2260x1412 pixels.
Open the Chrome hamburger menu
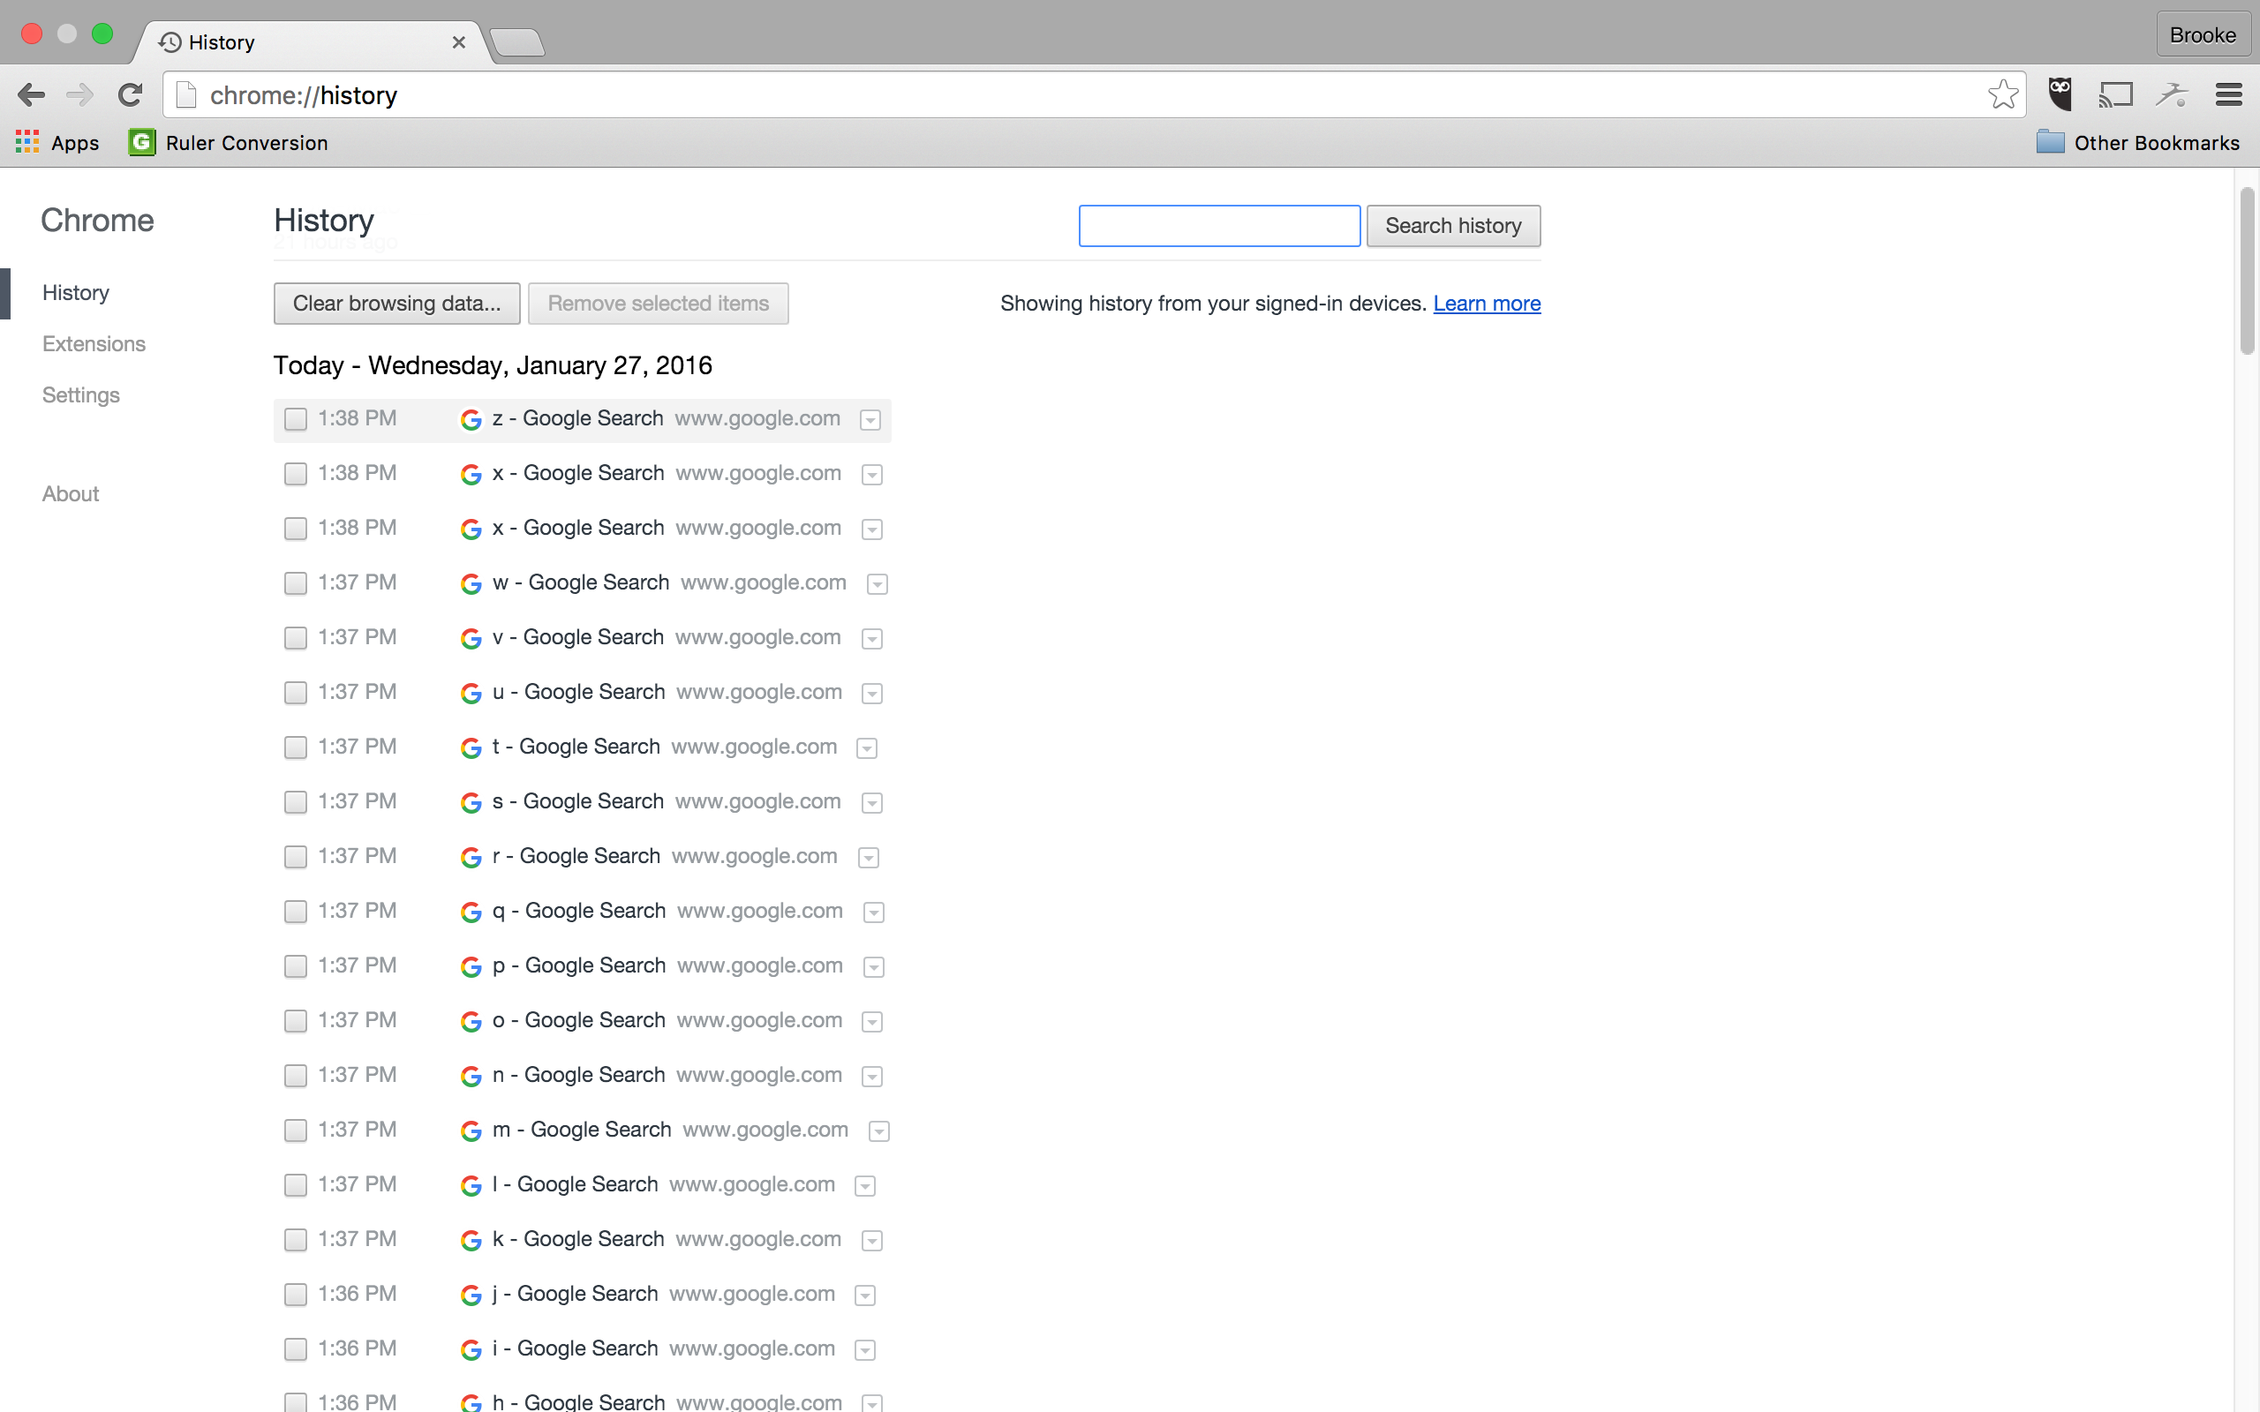(x=2228, y=94)
